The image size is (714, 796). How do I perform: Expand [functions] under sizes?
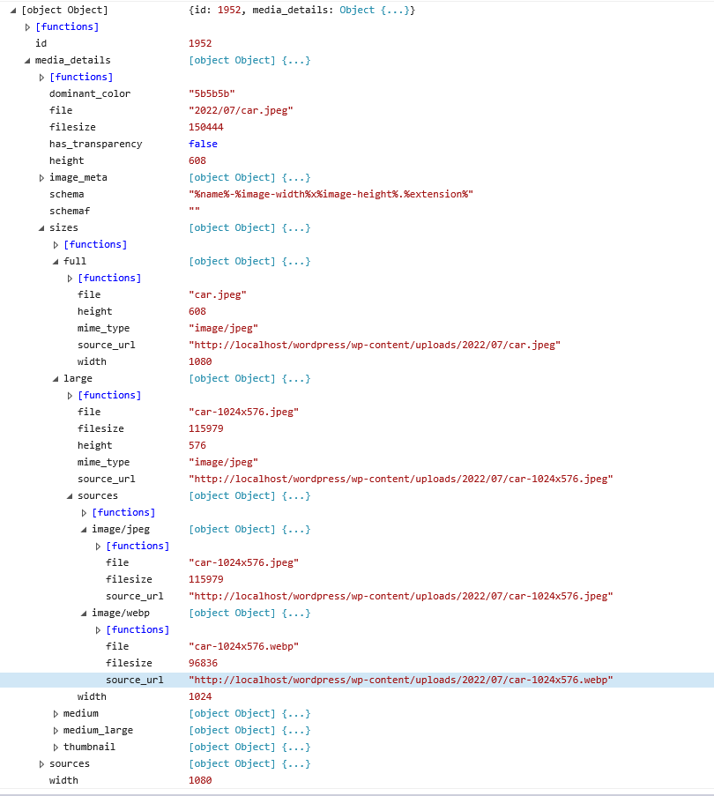pos(56,245)
